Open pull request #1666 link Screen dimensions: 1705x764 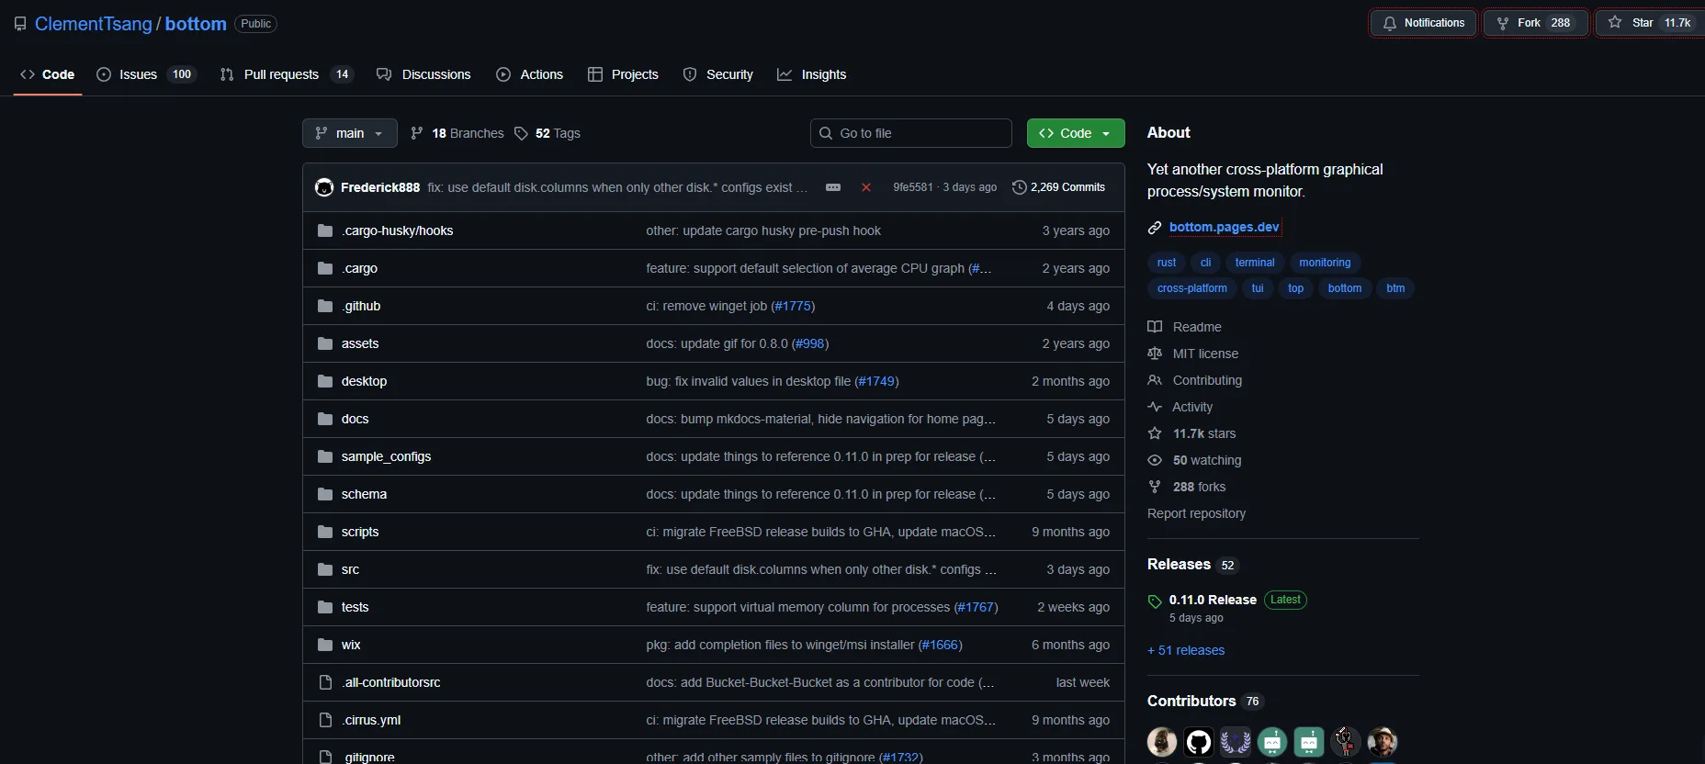(941, 645)
